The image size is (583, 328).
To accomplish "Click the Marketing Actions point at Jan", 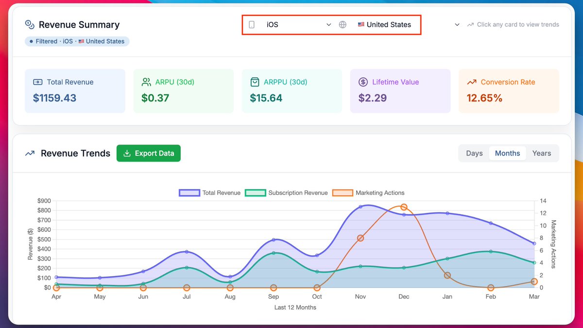I will tap(447, 275).
